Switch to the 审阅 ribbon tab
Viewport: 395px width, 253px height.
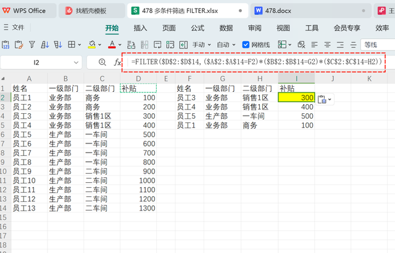pyautogui.click(x=255, y=28)
